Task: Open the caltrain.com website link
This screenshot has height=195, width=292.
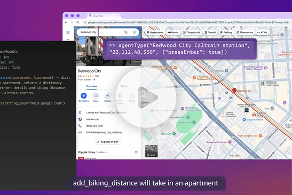Action: [x=92, y=119]
